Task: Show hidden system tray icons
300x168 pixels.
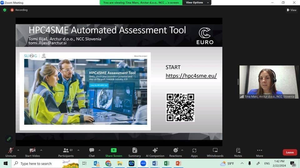Action: (242, 163)
